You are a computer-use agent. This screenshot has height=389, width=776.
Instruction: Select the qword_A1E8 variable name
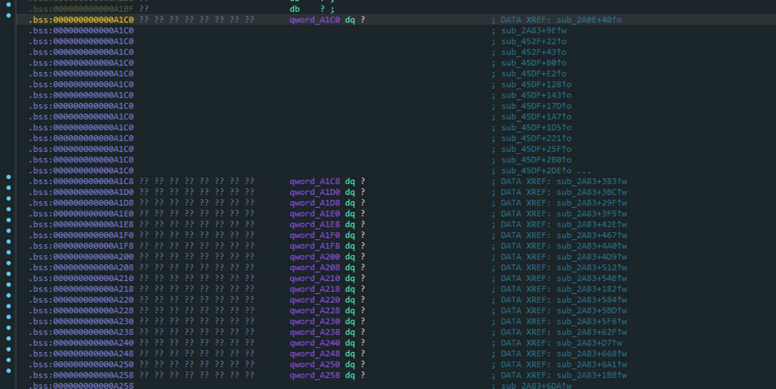314,224
